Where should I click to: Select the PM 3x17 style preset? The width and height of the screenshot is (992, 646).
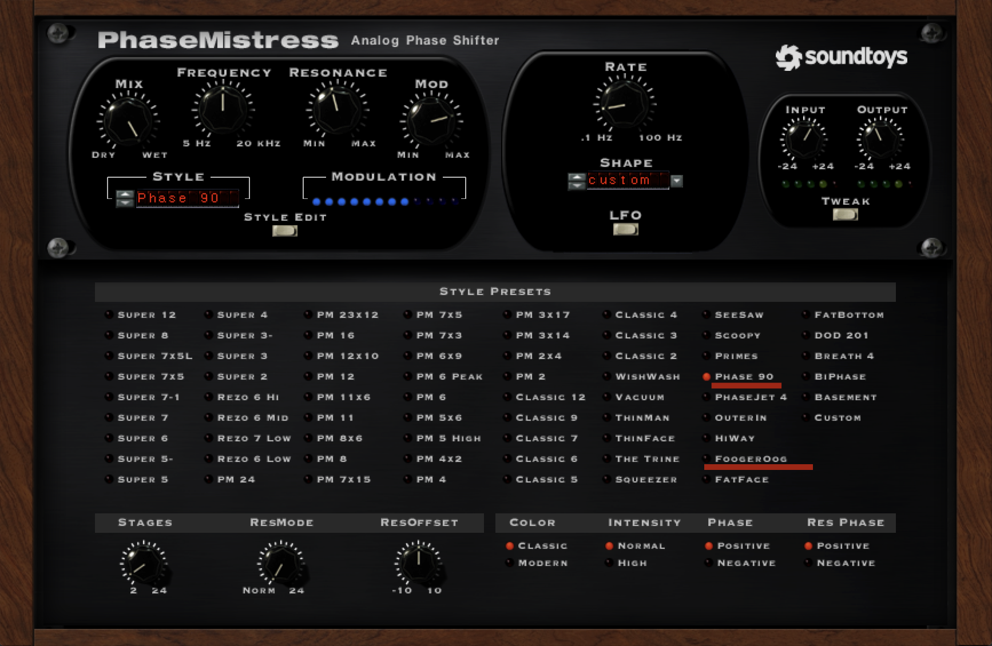pos(537,315)
